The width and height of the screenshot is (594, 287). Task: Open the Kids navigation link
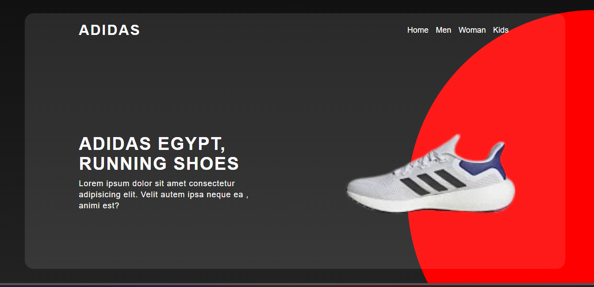pyautogui.click(x=501, y=30)
